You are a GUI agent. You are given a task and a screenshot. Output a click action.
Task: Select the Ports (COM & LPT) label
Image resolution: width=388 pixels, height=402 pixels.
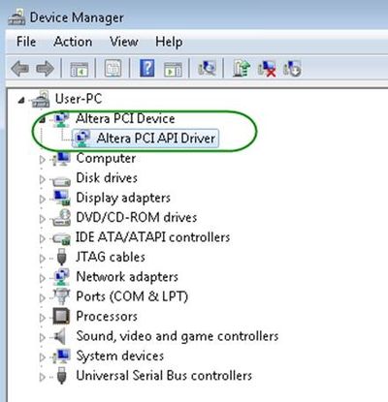(x=132, y=296)
